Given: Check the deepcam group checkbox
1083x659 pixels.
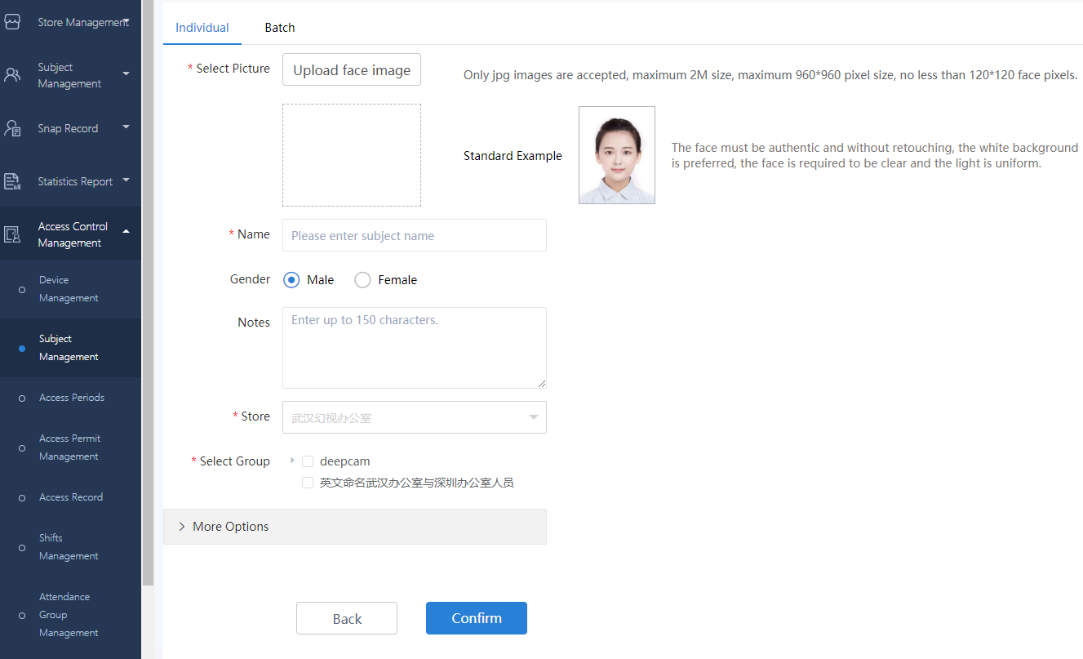Looking at the screenshot, I should click(x=308, y=461).
